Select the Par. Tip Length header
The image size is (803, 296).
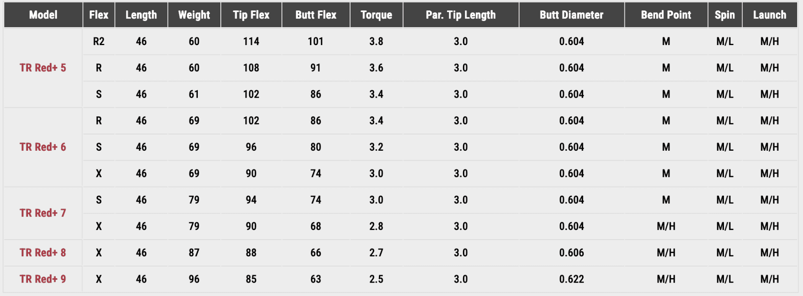(x=460, y=15)
